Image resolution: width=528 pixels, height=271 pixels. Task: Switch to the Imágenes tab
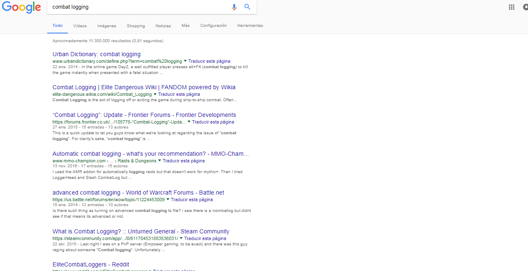click(107, 26)
